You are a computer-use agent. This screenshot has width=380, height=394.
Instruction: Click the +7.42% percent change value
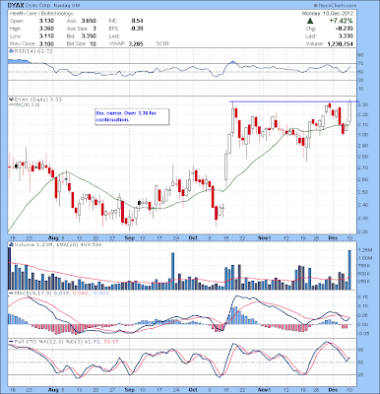342,22
